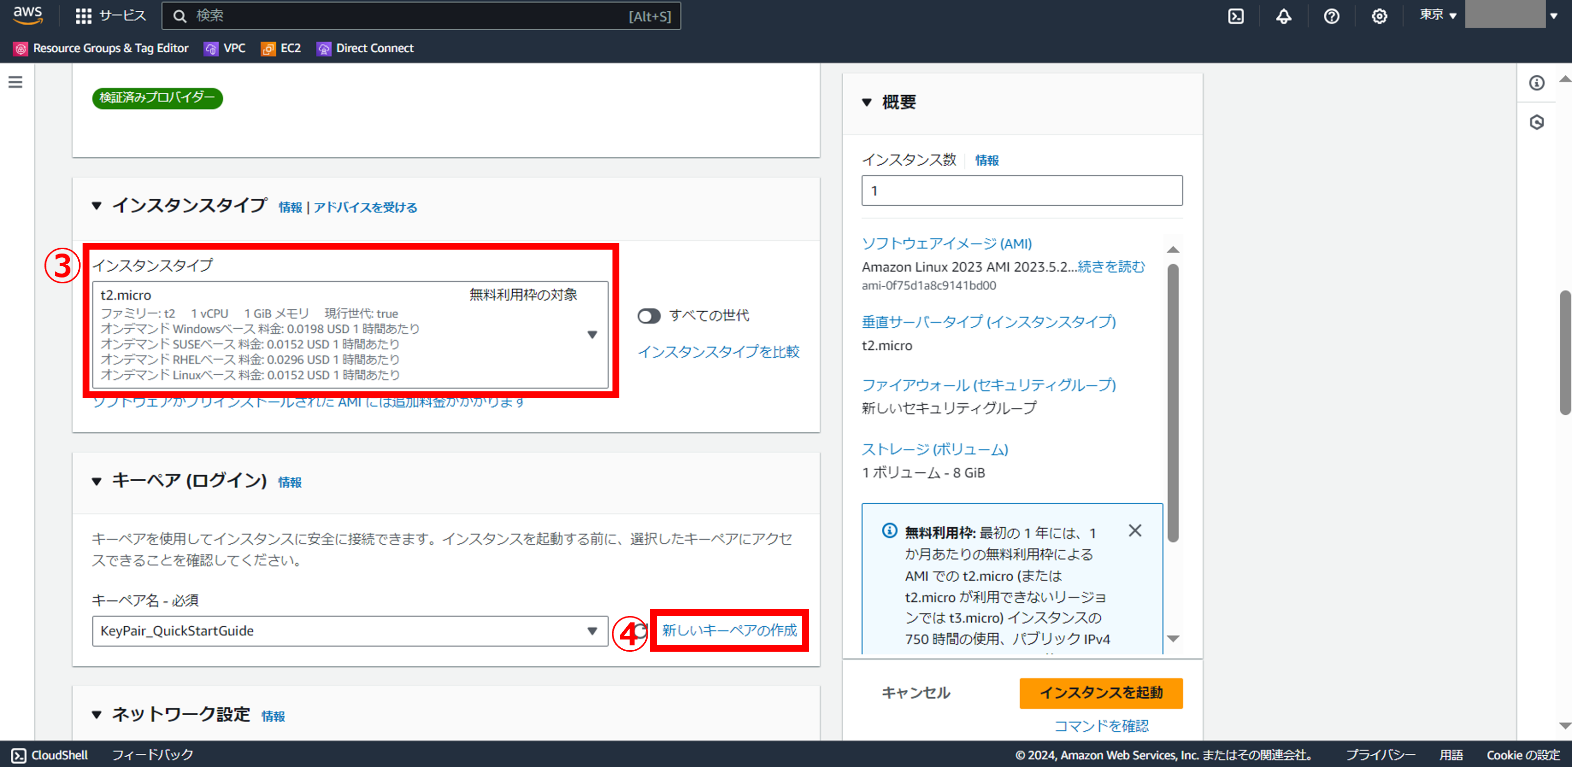
Task: Click the 新しいキーペアの作成 link
Action: coord(729,630)
